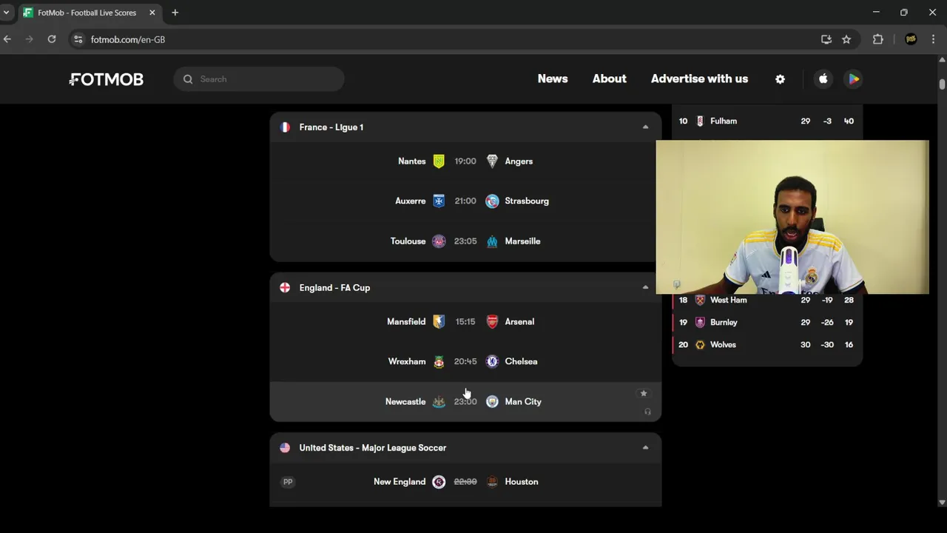Click the audio commentary headphone icon

pos(647,412)
